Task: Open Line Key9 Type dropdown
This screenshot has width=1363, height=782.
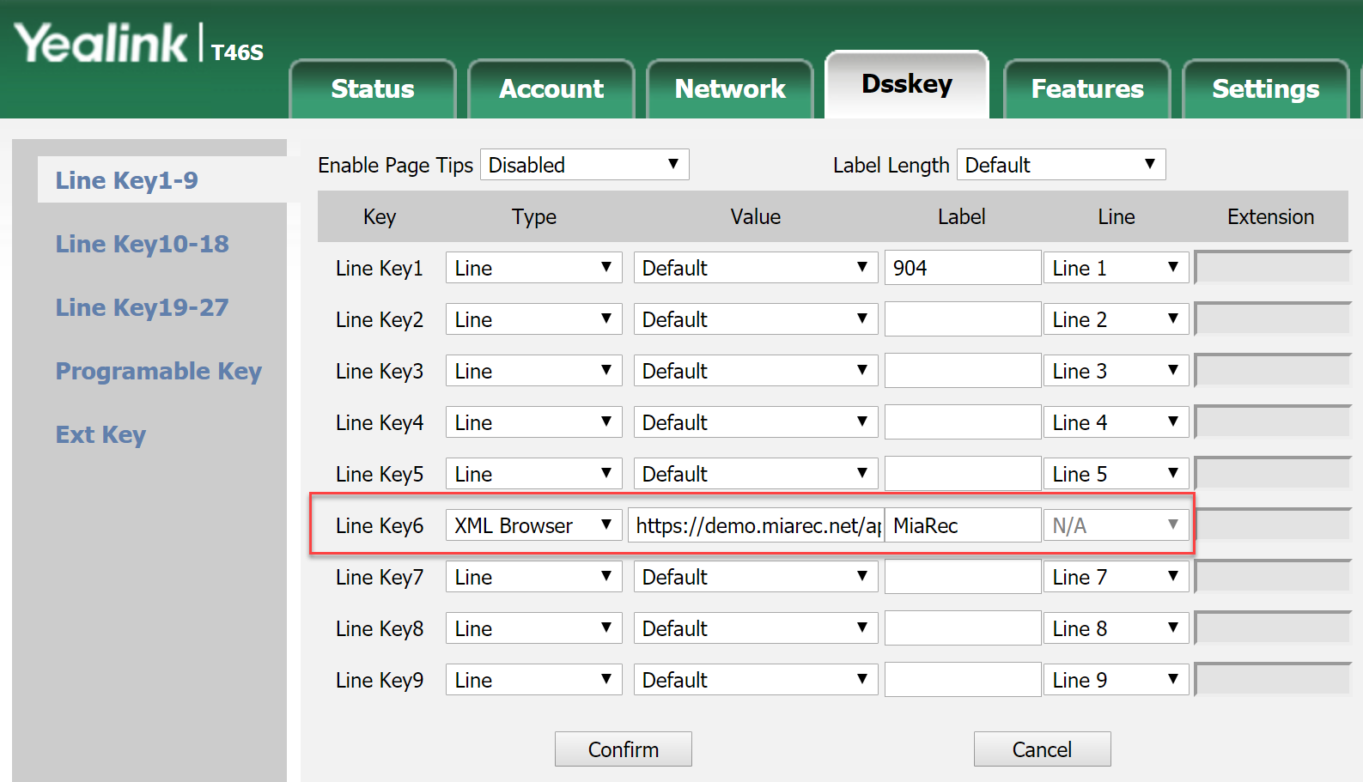Action: (533, 680)
